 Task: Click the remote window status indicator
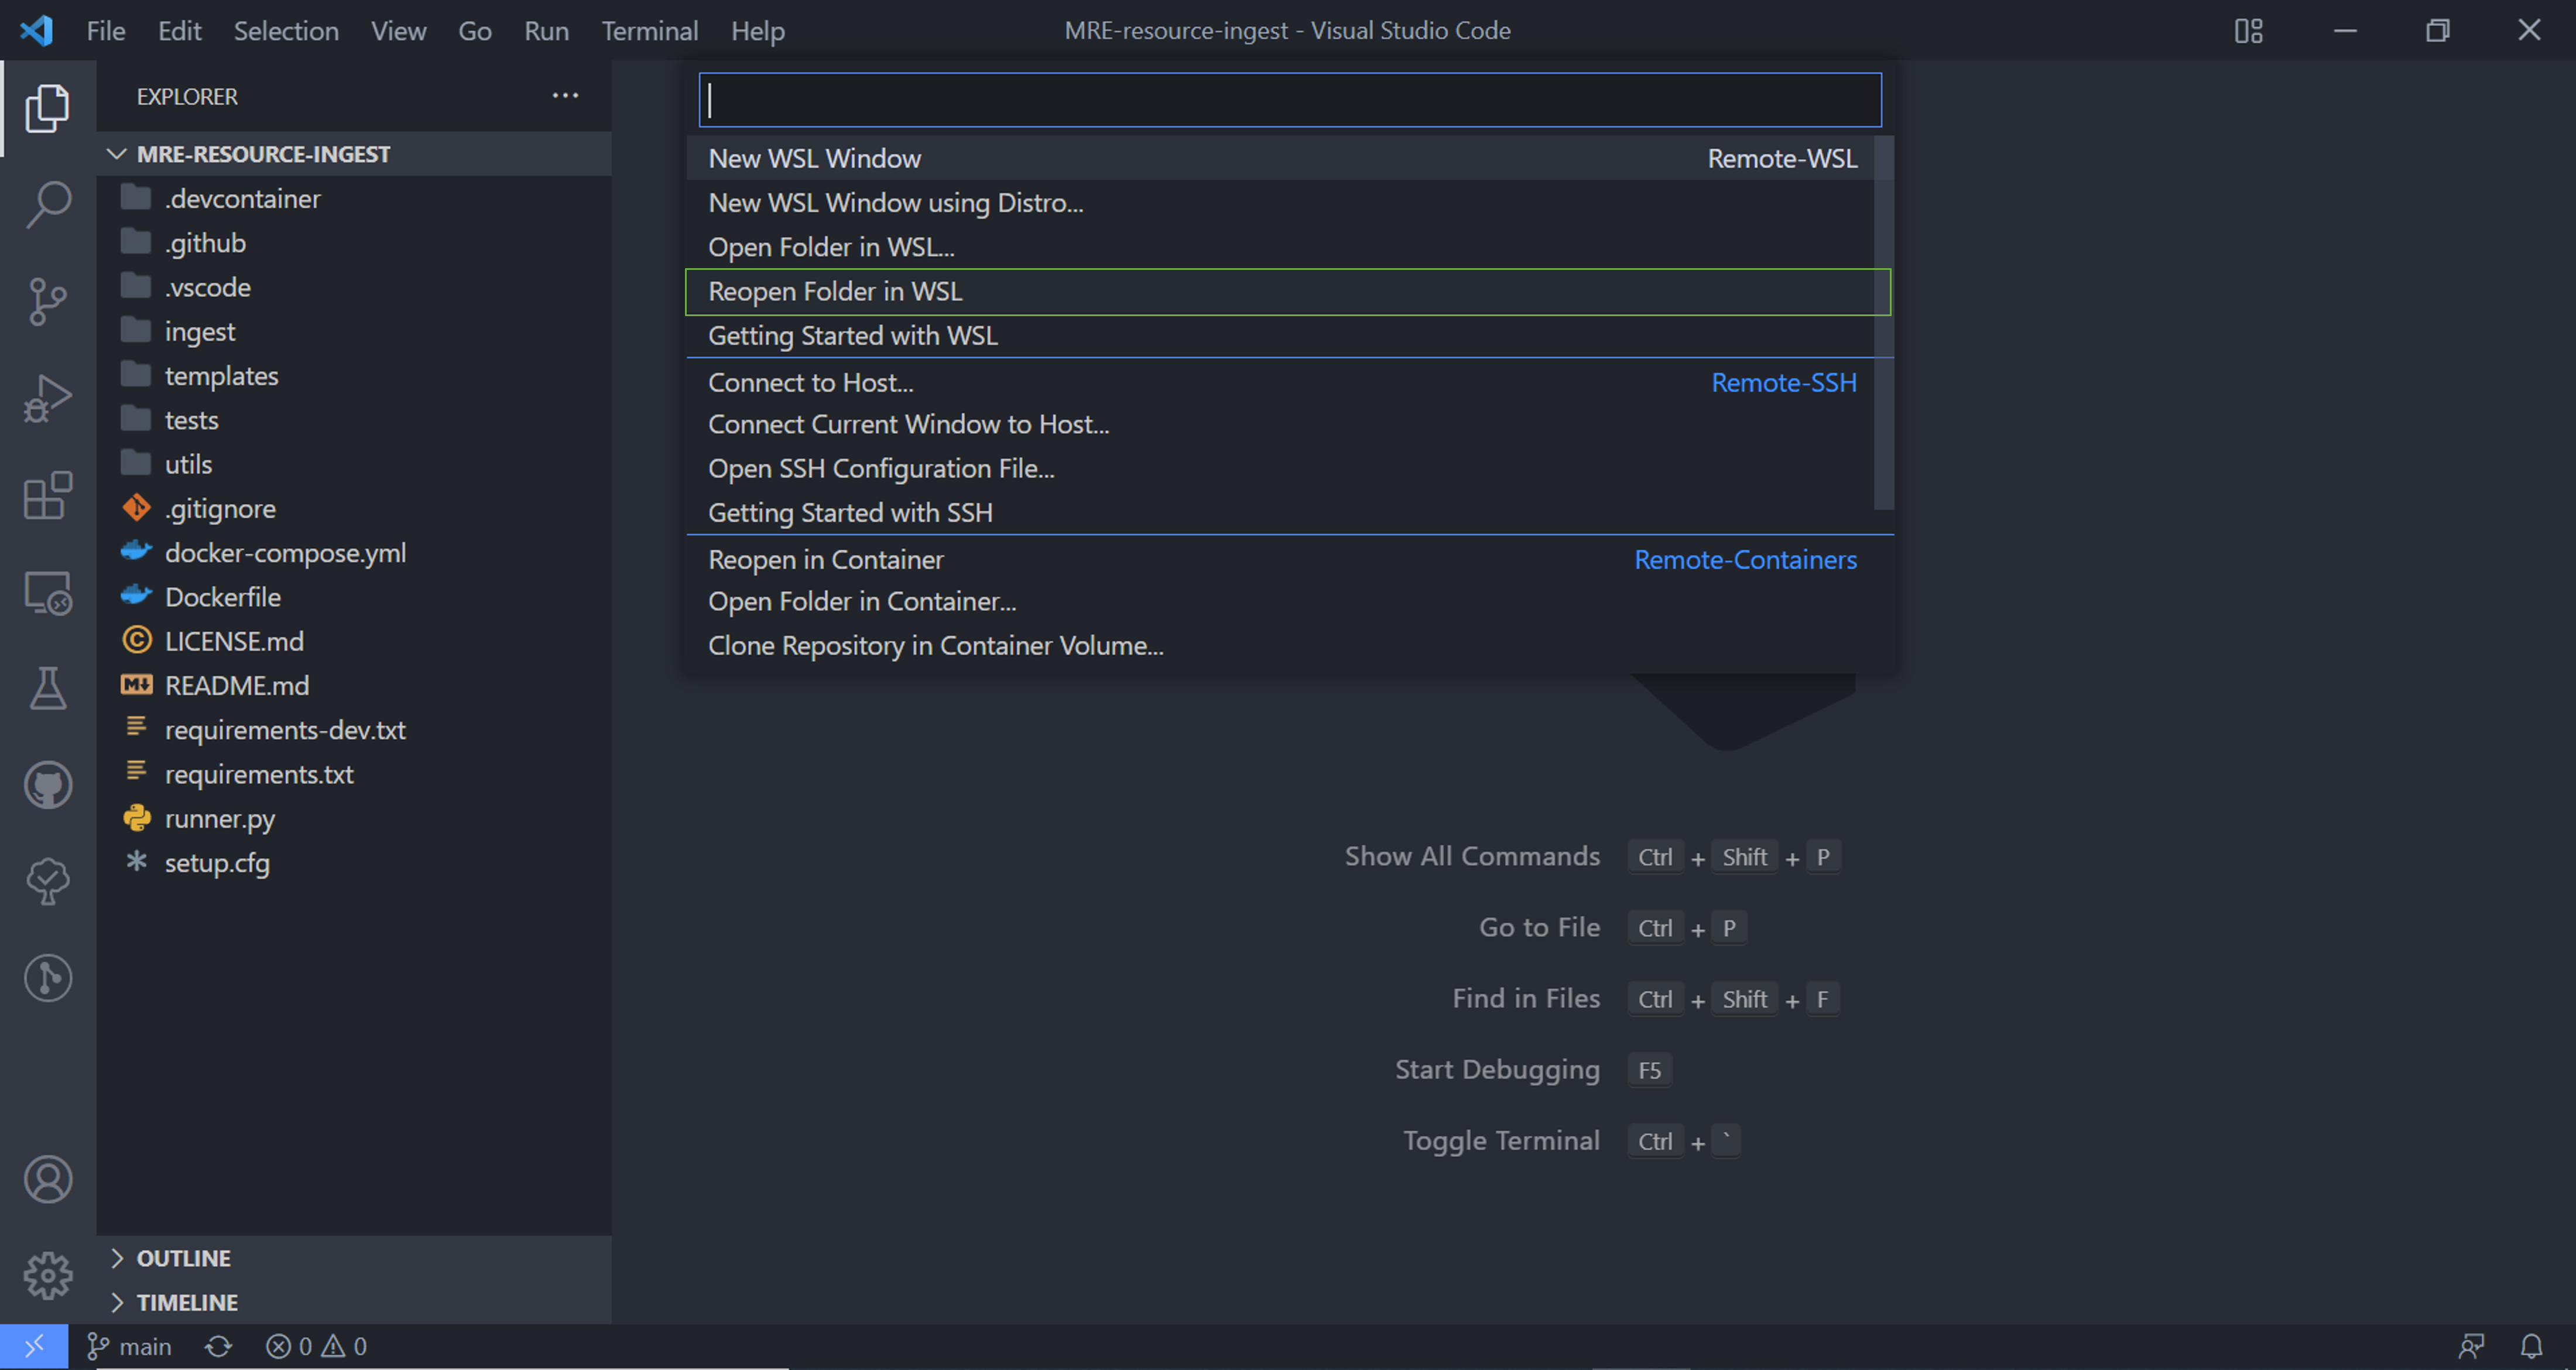click(x=34, y=1347)
